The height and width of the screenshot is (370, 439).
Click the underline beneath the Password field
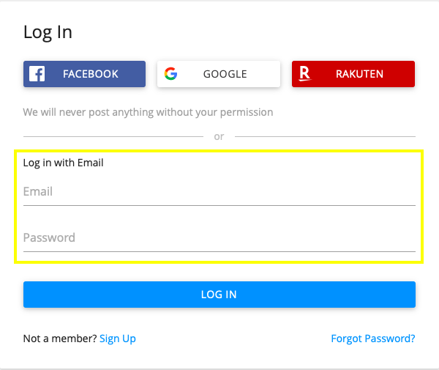tap(219, 252)
